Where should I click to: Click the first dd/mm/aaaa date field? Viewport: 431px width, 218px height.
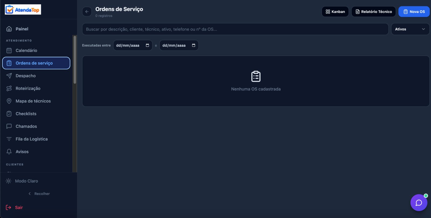(x=133, y=45)
